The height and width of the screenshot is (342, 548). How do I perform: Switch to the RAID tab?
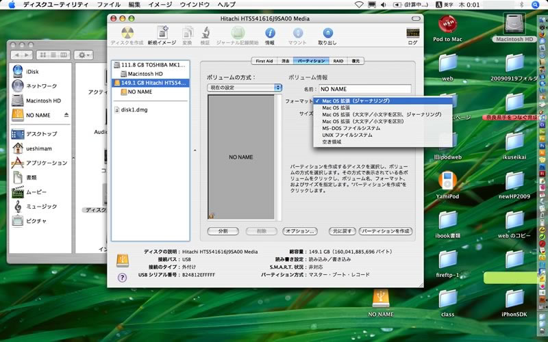click(338, 61)
